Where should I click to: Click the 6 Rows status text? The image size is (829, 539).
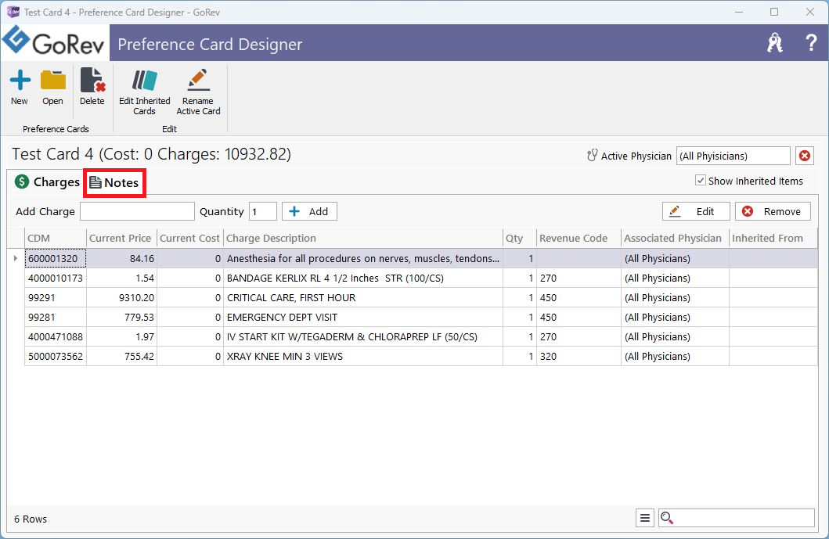(30, 519)
